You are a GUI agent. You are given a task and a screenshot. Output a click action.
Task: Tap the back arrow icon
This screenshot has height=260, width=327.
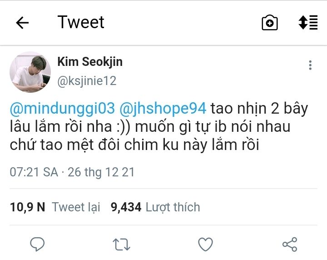pyautogui.click(x=22, y=23)
